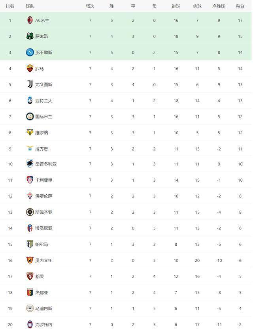253x329 pixels.
Task: Click the 尤文图斯 J logo icon
Action: click(30, 84)
